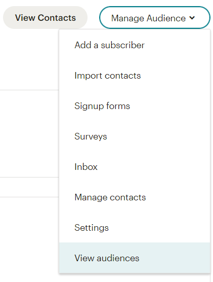
Task: Navigate to the Signup forms page
Action: [135, 106]
